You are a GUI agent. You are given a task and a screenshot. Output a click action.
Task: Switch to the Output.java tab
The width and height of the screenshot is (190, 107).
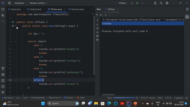(x=34, y=9)
